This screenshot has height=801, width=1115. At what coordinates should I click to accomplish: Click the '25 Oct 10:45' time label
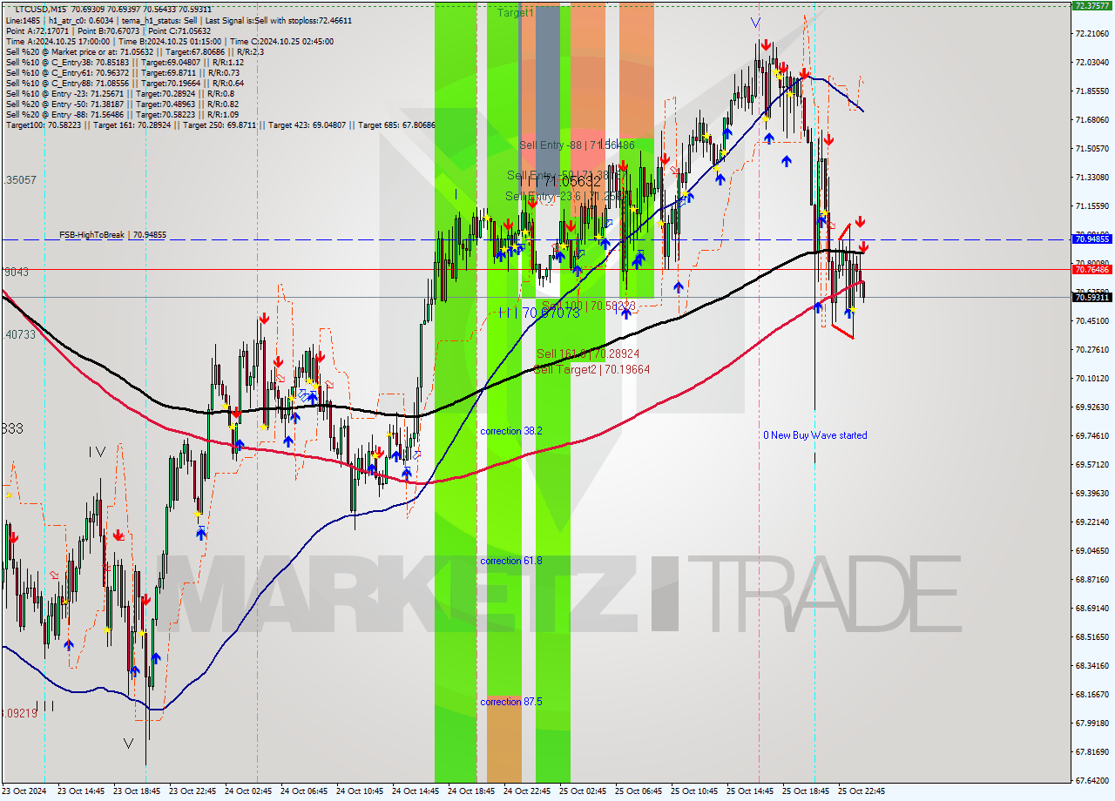click(x=695, y=791)
